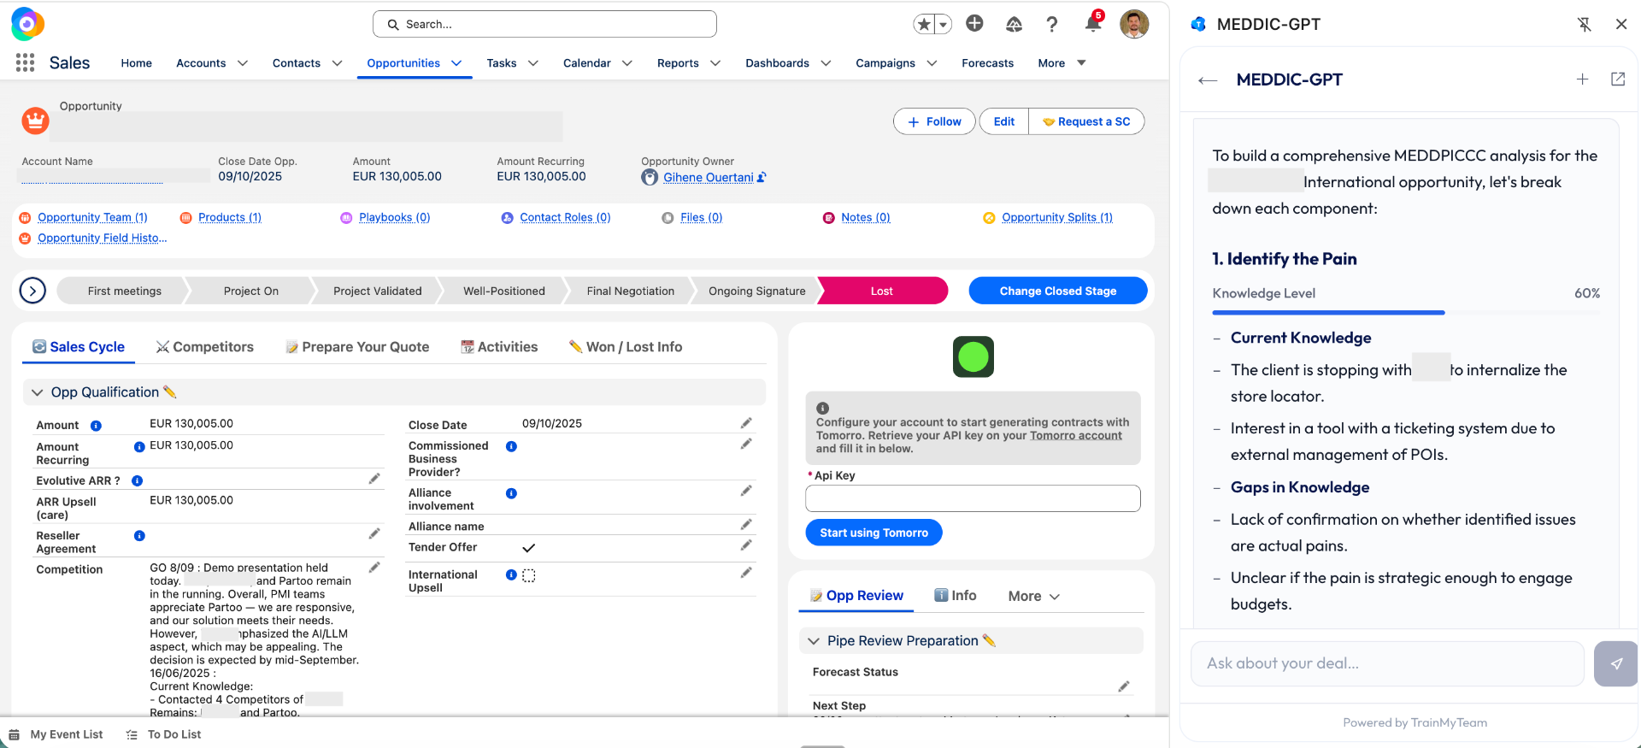This screenshot has height=748, width=1641.
Task: Switch to Prepare Your Quote tab
Action: coord(357,347)
